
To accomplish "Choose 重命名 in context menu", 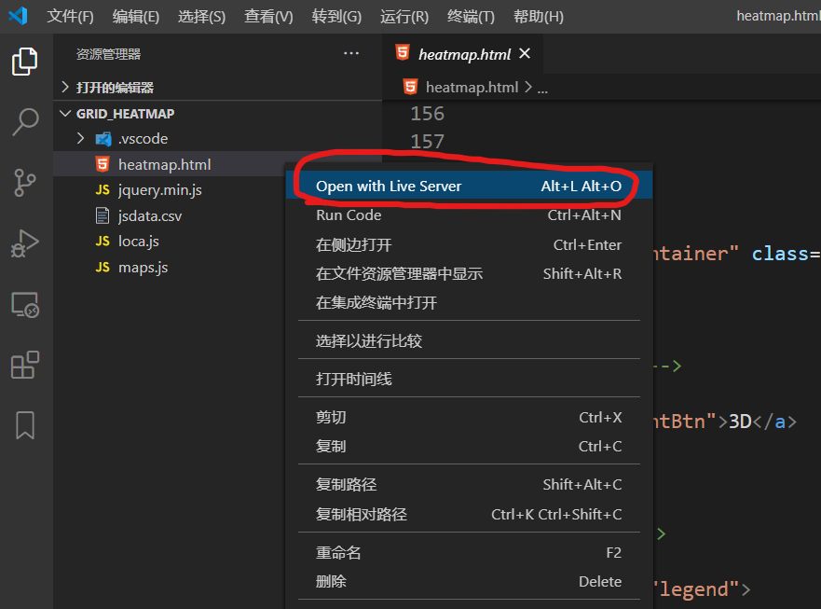I will pos(469,552).
